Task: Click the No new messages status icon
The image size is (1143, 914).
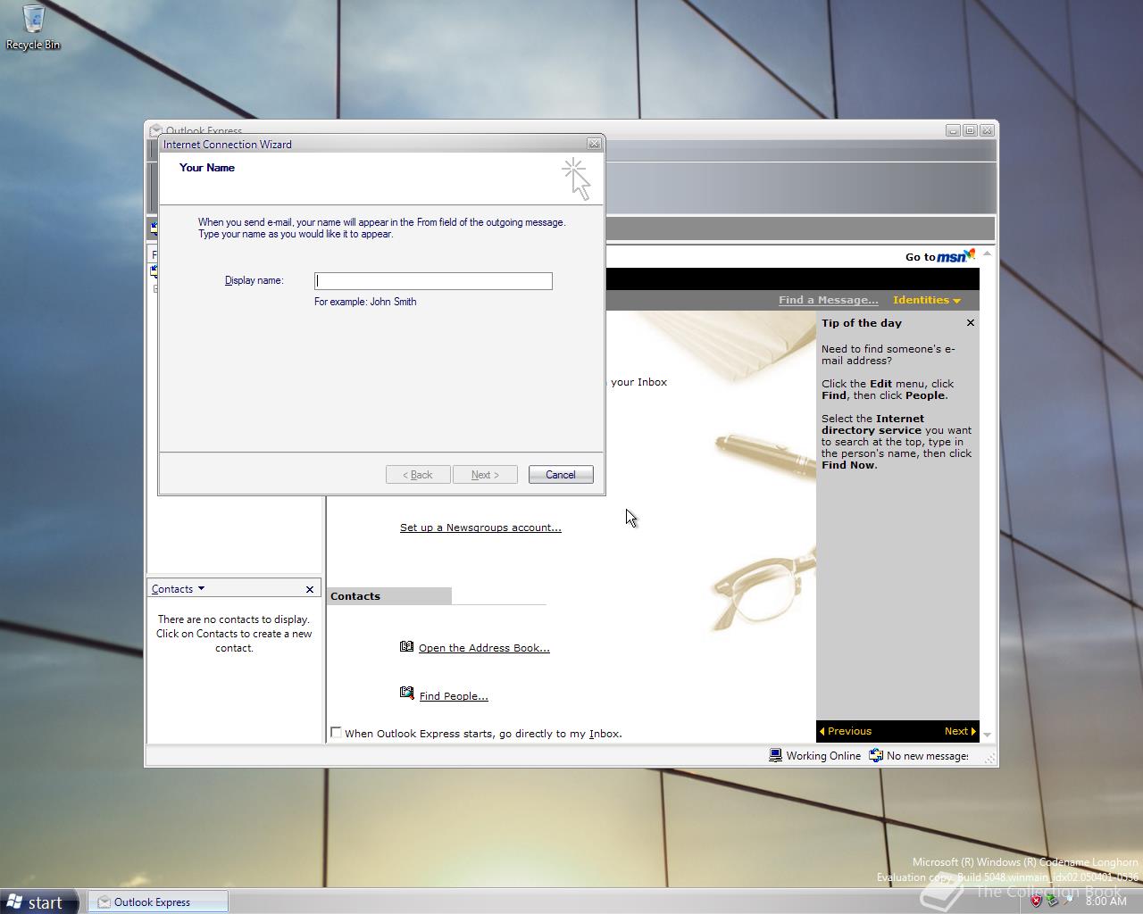Action: pyautogui.click(x=876, y=756)
